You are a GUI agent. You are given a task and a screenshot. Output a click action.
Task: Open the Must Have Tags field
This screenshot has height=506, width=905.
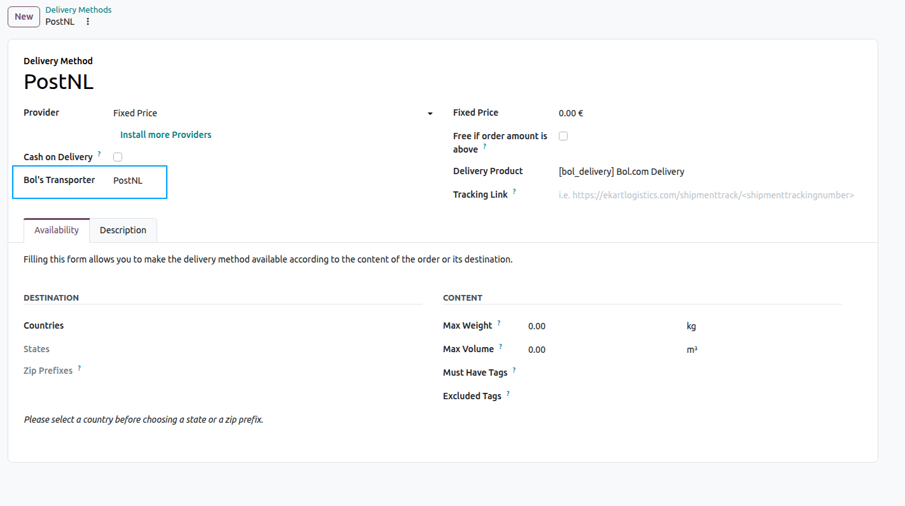click(x=684, y=373)
